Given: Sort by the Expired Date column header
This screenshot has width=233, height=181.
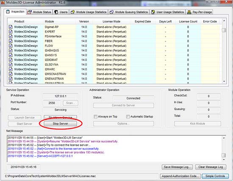Looking at the screenshot, I should pos(143,22).
